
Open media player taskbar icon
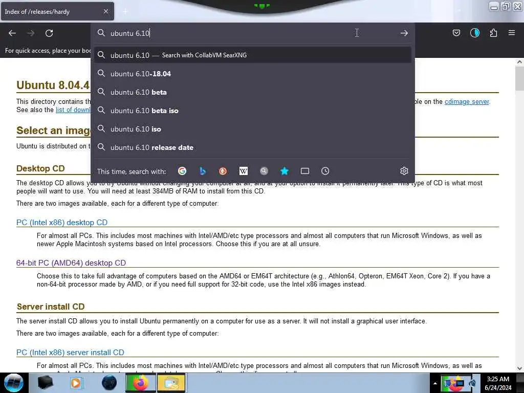click(77, 383)
